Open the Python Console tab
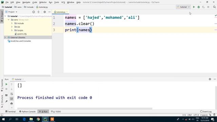 click(x=27, y=111)
